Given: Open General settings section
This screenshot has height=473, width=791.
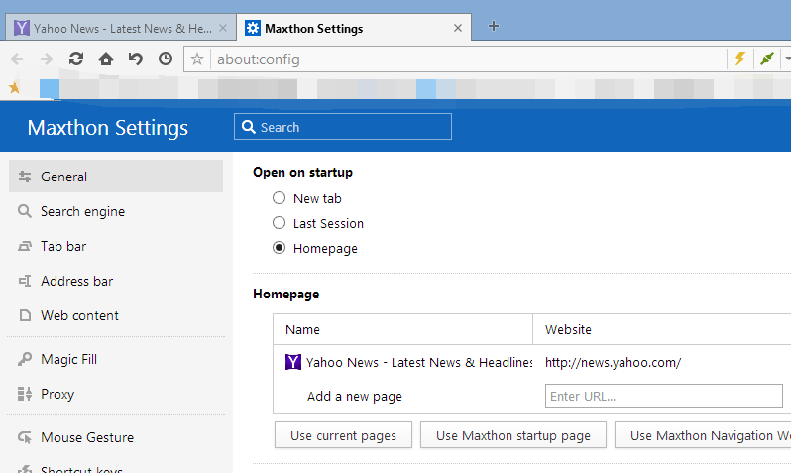Looking at the screenshot, I should [116, 177].
